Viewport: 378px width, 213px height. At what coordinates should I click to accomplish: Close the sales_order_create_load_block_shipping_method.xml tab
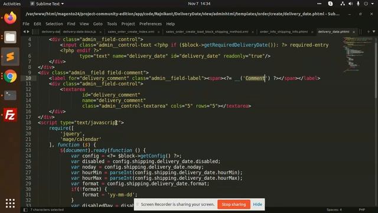click(x=252, y=32)
